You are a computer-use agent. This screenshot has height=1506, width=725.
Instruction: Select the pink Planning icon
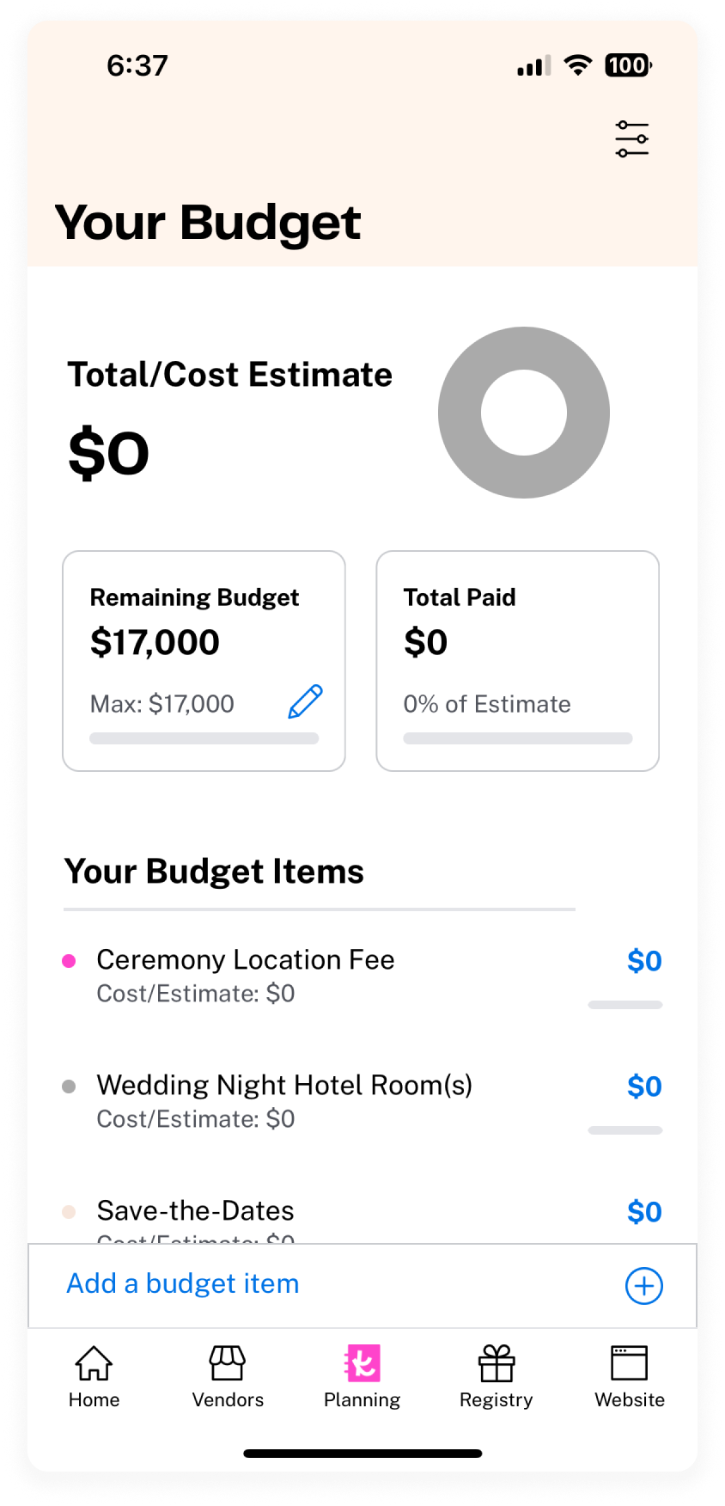[362, 1363]
